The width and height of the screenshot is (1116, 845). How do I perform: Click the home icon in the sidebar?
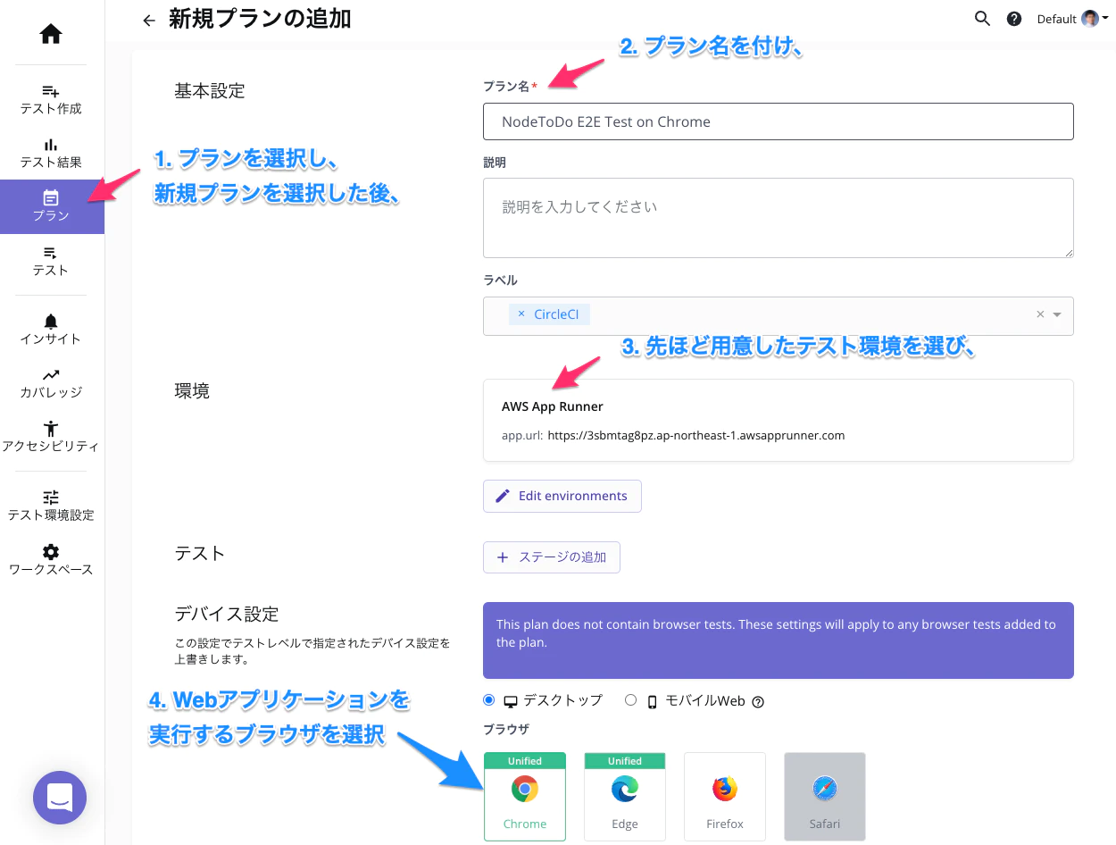click(x=51, y=33)
